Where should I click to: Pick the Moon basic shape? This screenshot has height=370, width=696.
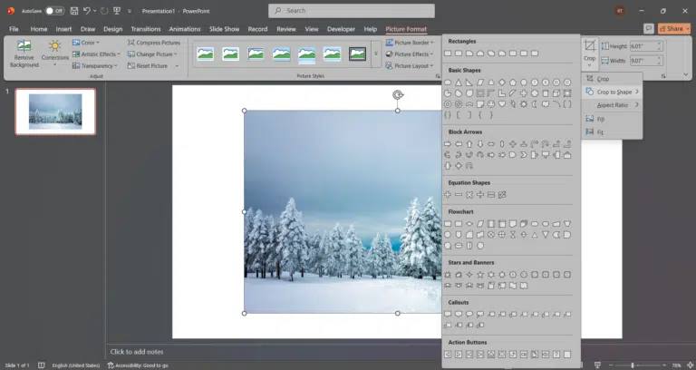pos(535,104)
